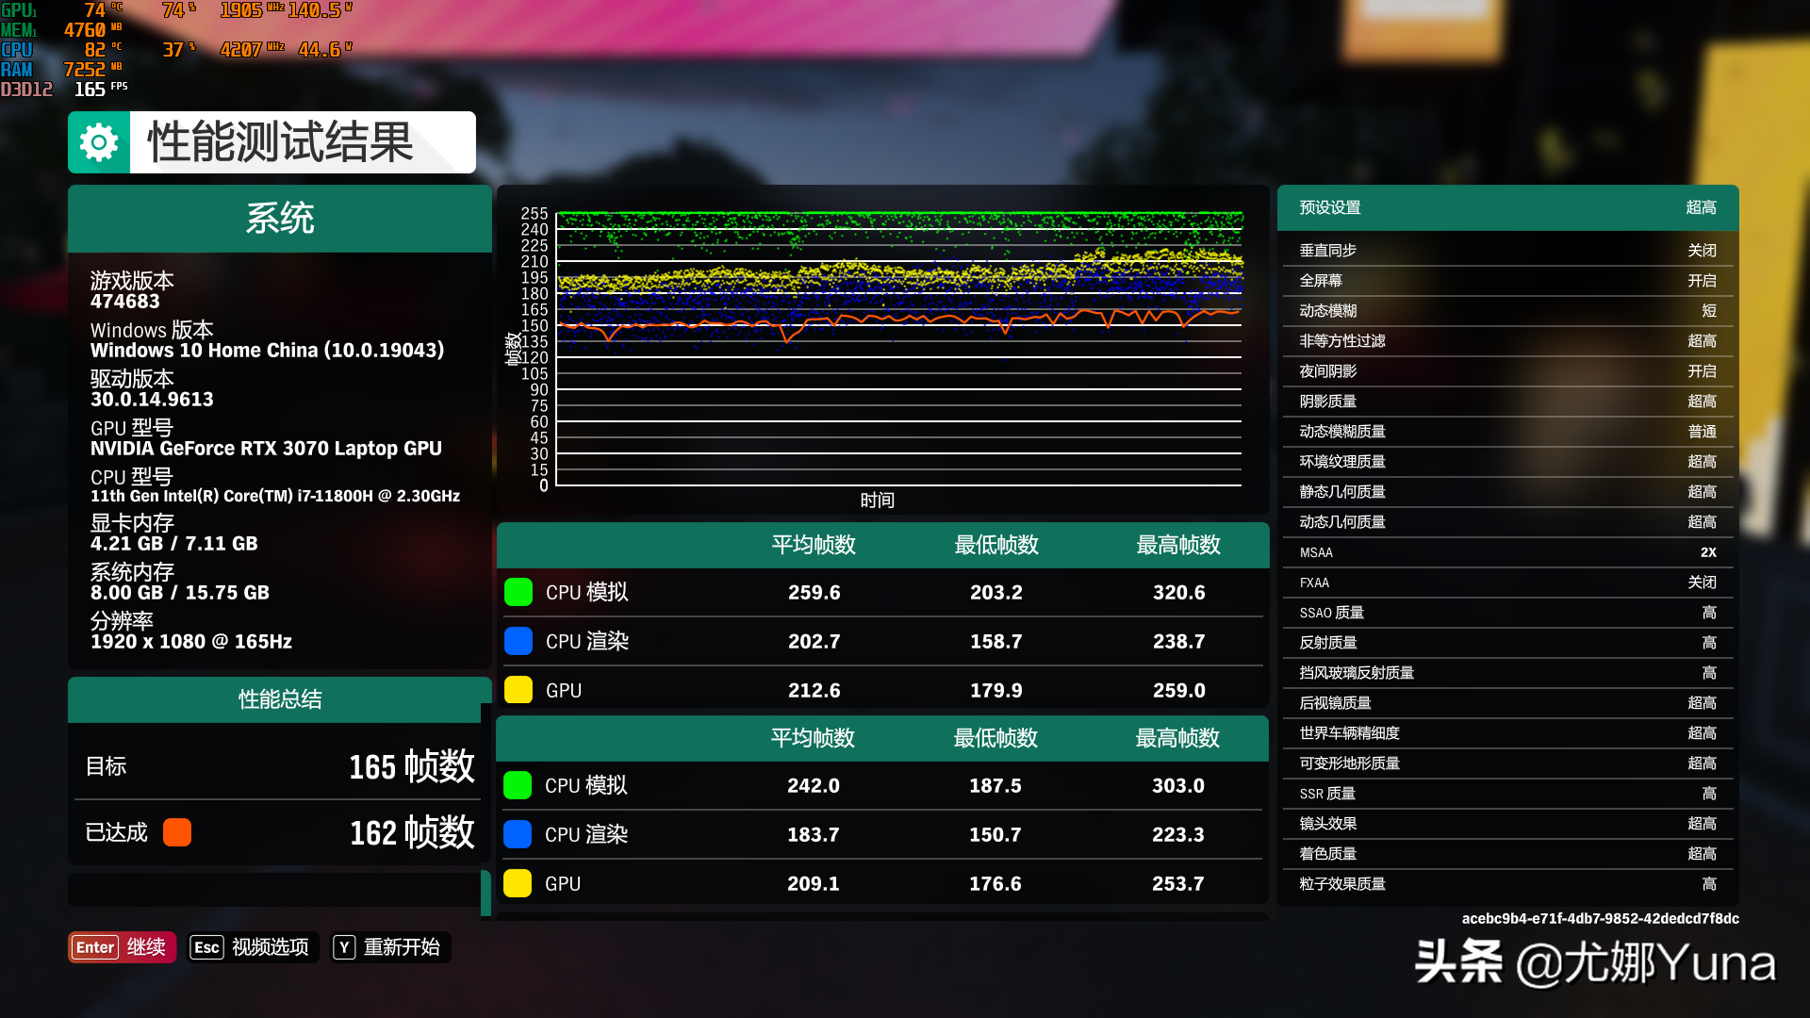Click the green CPU 模拟 swatch with 259.6 average
The height and width of the screenshot is (1018, 1810).
point(518,592)
